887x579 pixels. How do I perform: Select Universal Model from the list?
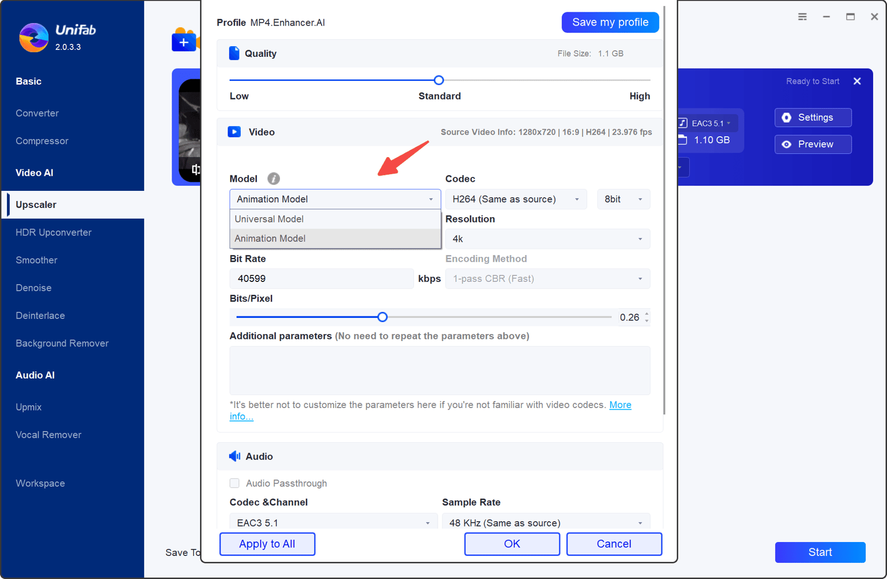click(335, 219)
